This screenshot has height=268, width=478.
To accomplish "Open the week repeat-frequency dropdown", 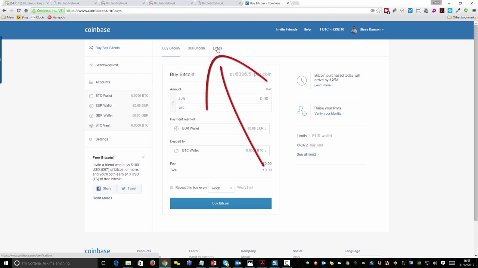I will (x=221, y=188).
